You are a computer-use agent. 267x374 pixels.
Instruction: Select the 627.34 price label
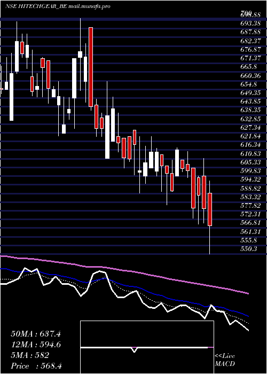click(250, 128)
